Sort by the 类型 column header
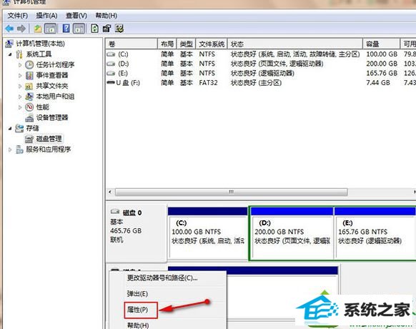 [x=187, y=44]
